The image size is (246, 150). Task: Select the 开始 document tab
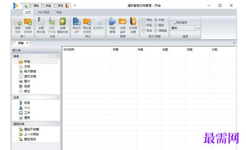pos(21,43)
